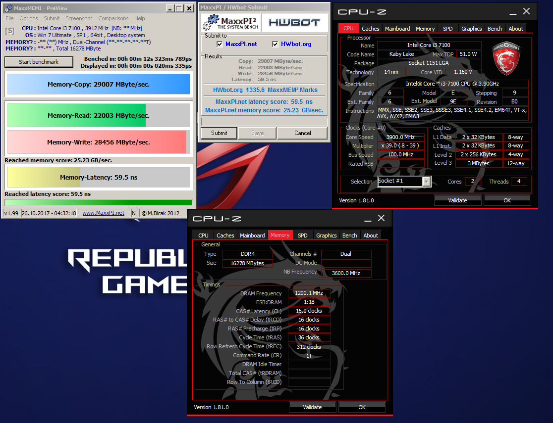Click Submit button in HWbot Submit window
The image size is (553, 423).
[219, 133]
